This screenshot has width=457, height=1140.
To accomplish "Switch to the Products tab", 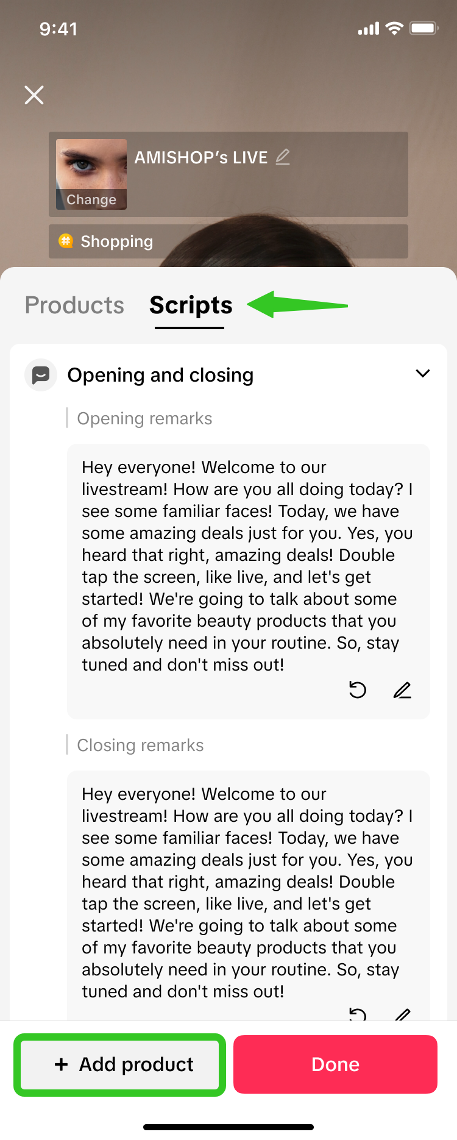I will (74, 305).
